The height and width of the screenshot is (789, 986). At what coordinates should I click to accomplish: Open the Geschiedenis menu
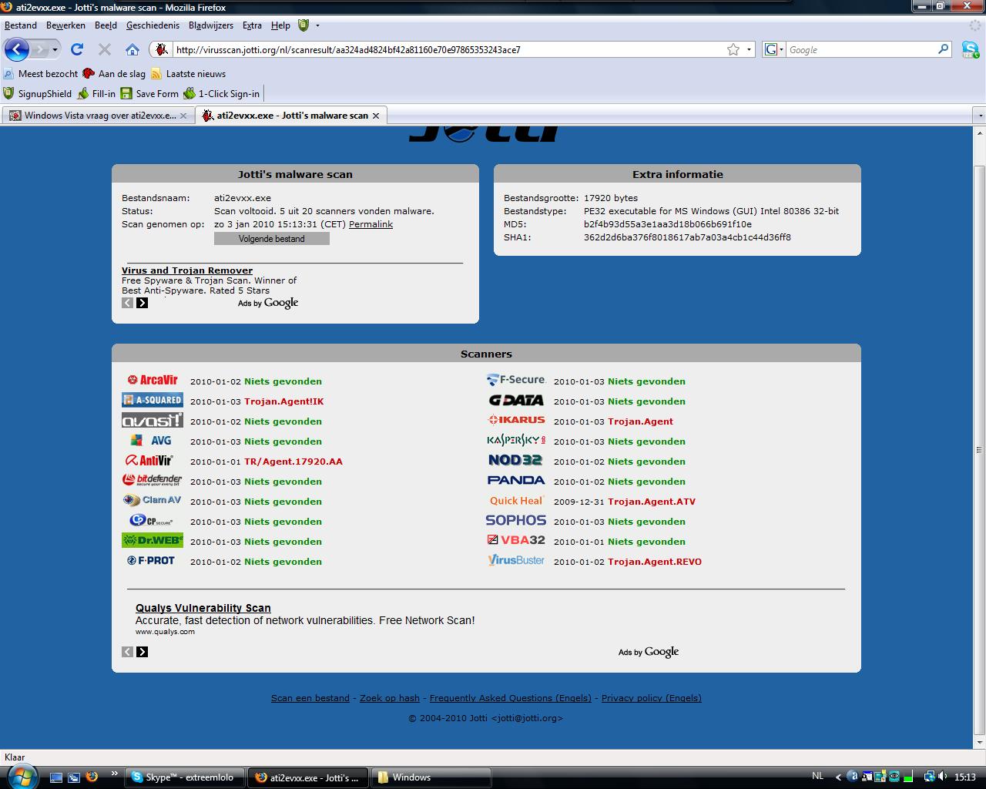153,25
